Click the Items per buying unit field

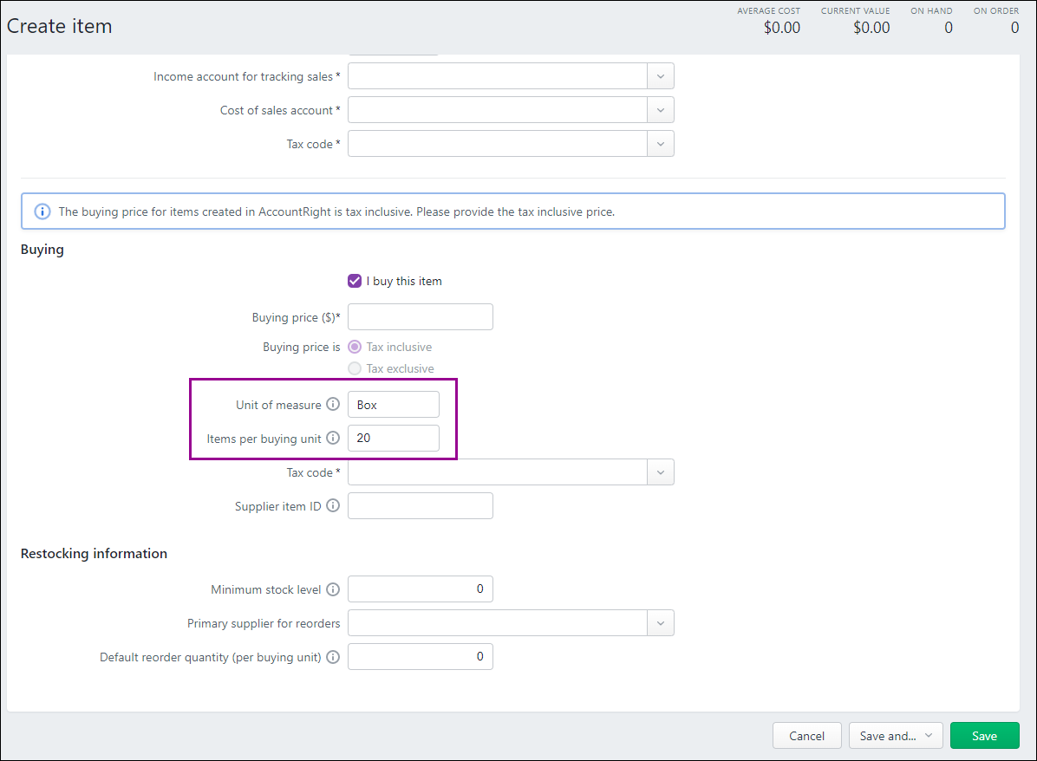coord(394,438)
